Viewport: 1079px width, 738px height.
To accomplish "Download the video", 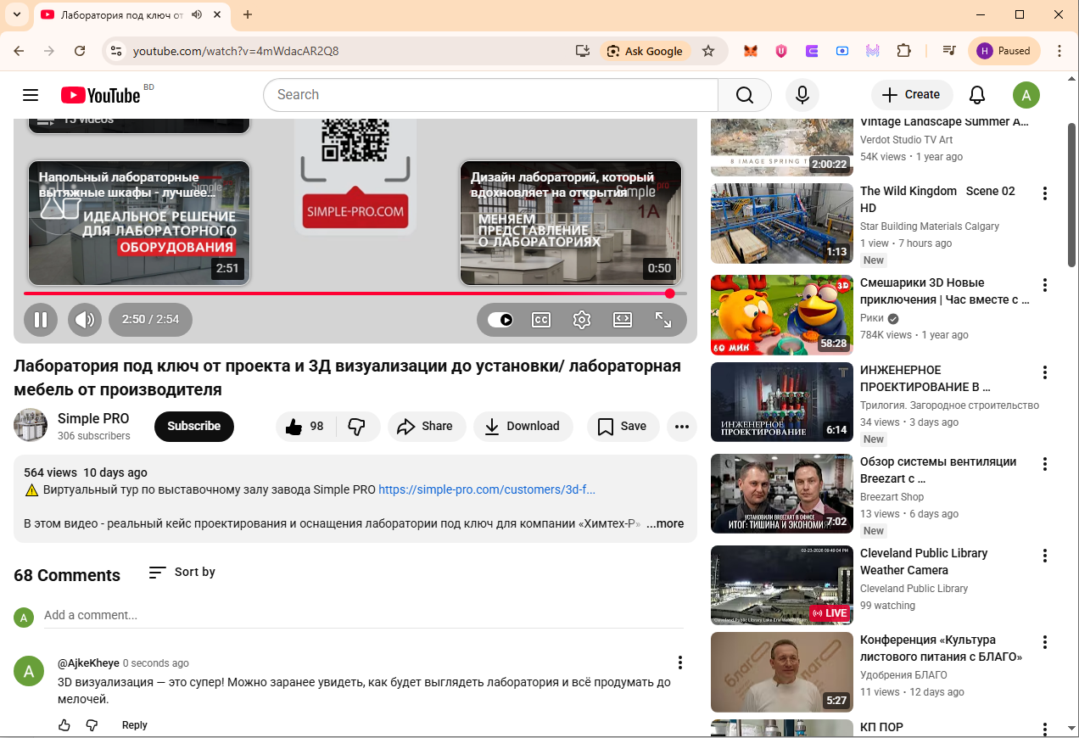I will 523,427.
